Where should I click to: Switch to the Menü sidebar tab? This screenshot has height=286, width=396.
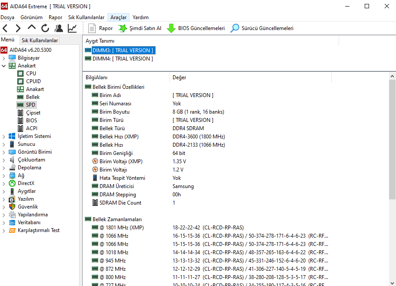[7, 40]
